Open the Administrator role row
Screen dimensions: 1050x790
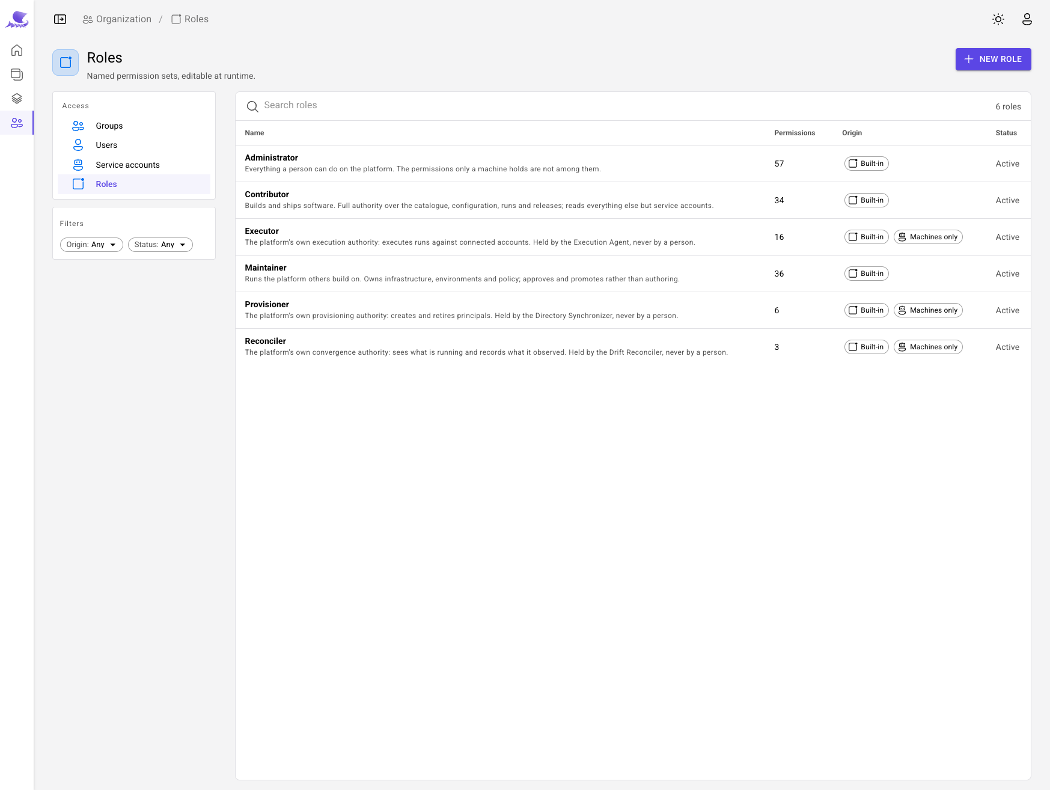633,164
